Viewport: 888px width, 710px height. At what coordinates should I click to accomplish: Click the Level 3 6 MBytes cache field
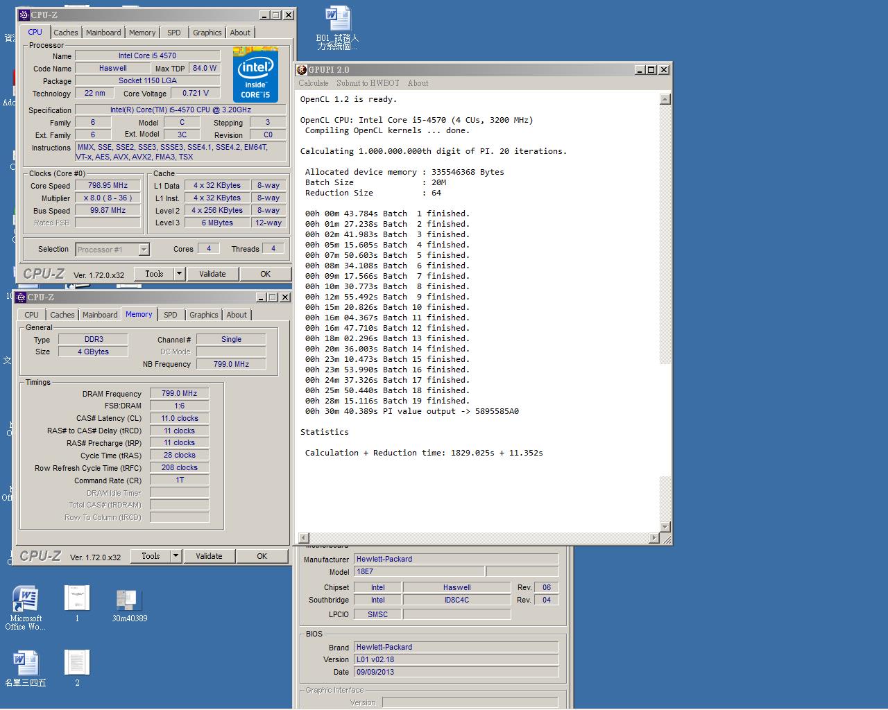pos(217,223)
